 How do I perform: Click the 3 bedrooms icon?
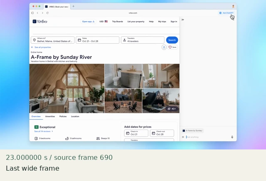pyautogui.click(x=36, y=139)
